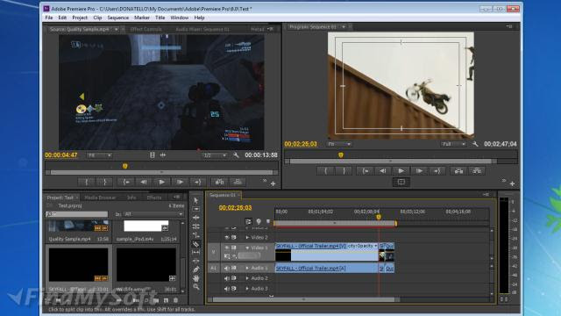Toggle Audio 3 sync lock box

[234, 289]
